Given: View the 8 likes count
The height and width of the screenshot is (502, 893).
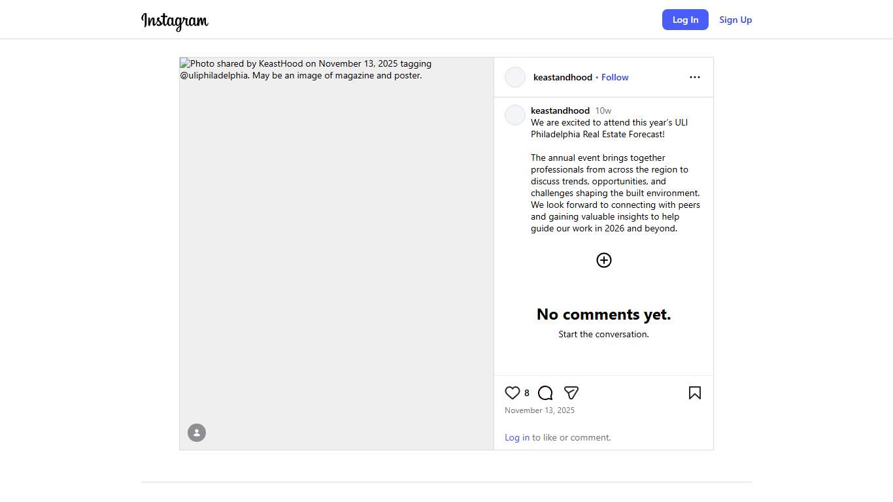Looking at the screenshot, I should point(527,393).
